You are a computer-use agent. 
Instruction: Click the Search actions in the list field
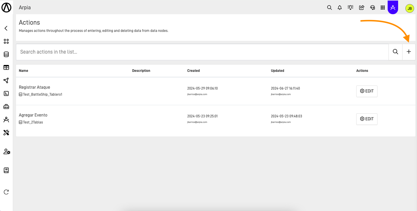(202, 52)
